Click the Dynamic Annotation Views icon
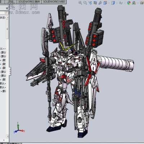Image resolution: width=144 pixels, height=144 pixels. coord(100,3)
